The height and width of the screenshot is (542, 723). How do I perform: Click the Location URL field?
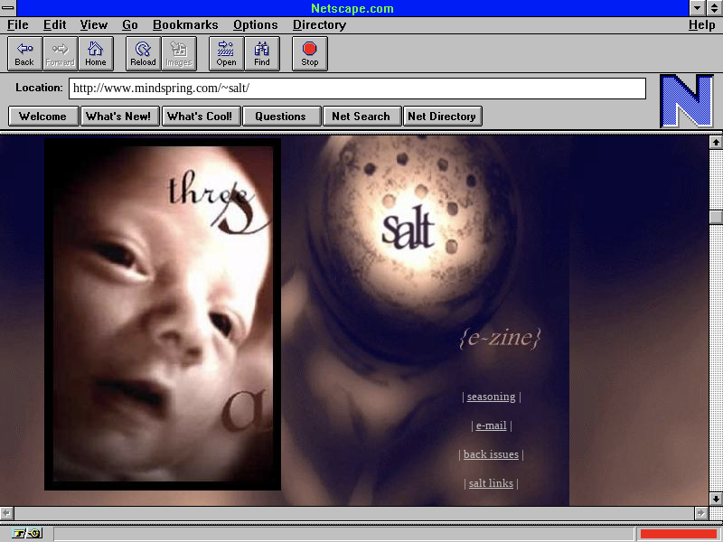click(358, 89)
